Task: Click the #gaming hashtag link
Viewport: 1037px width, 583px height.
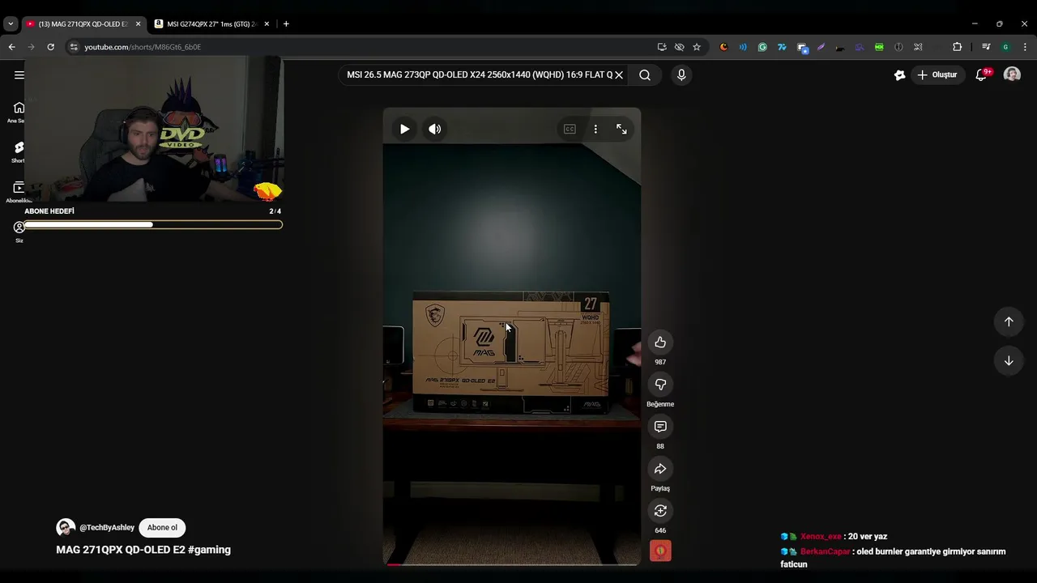Action: [x=209, y=549]
